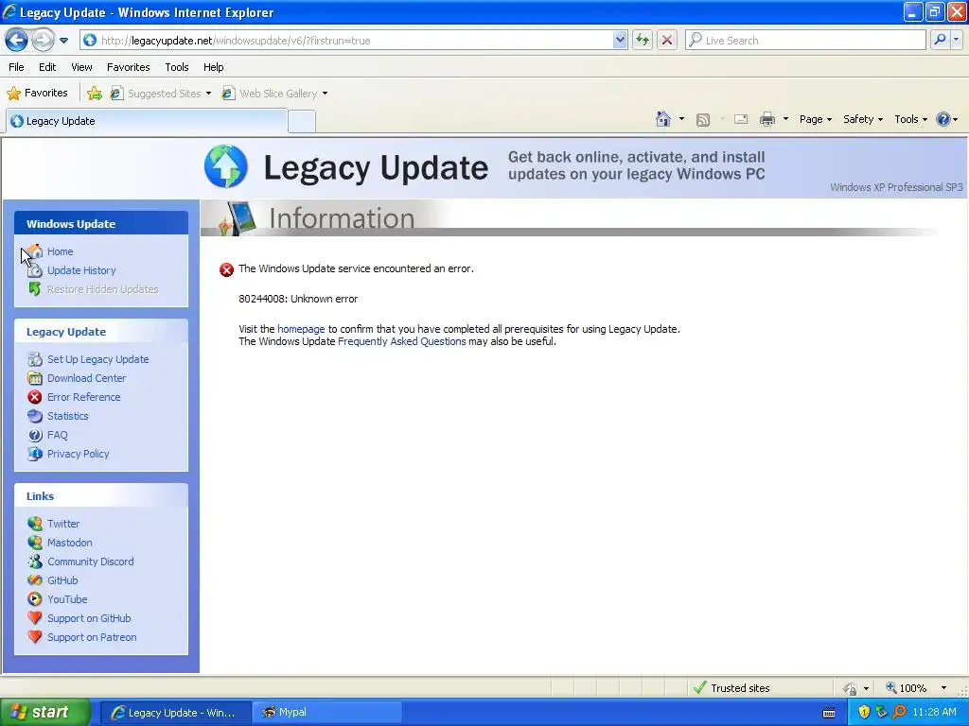
Task: Open the Support on Patreon link
Action: (x=92, y=637)
